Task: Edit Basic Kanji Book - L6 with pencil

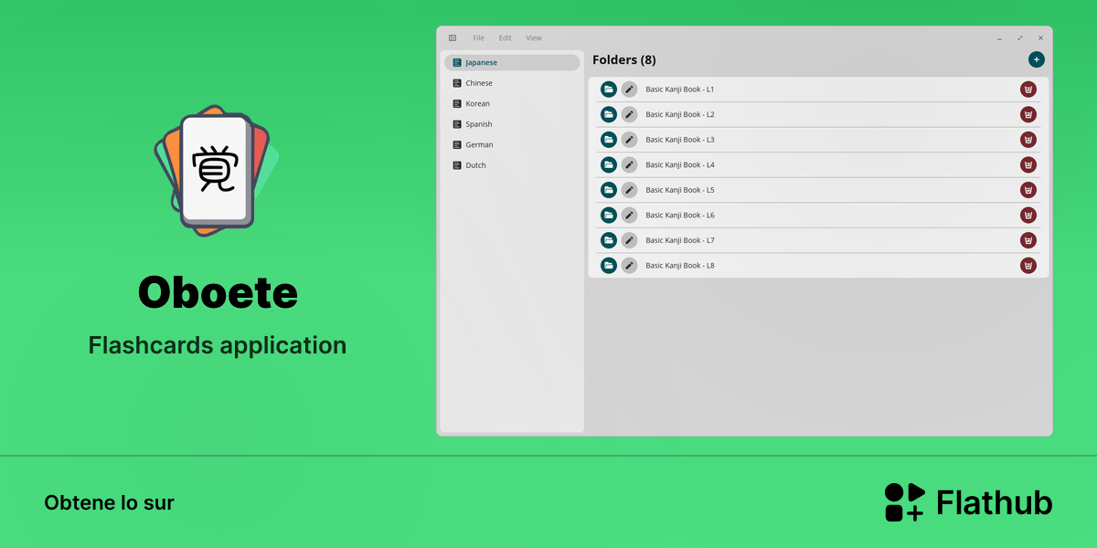Action: (629, 215)
